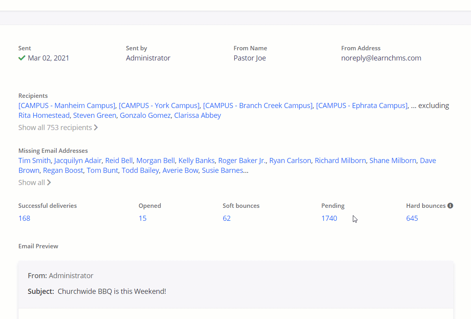Open the CAMPUS - Manheim Campus recipient link
This screenshot has height=319, width=471.
67,106
